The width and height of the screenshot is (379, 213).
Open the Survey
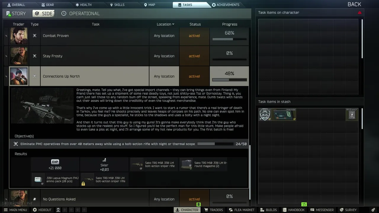[348, 210]
